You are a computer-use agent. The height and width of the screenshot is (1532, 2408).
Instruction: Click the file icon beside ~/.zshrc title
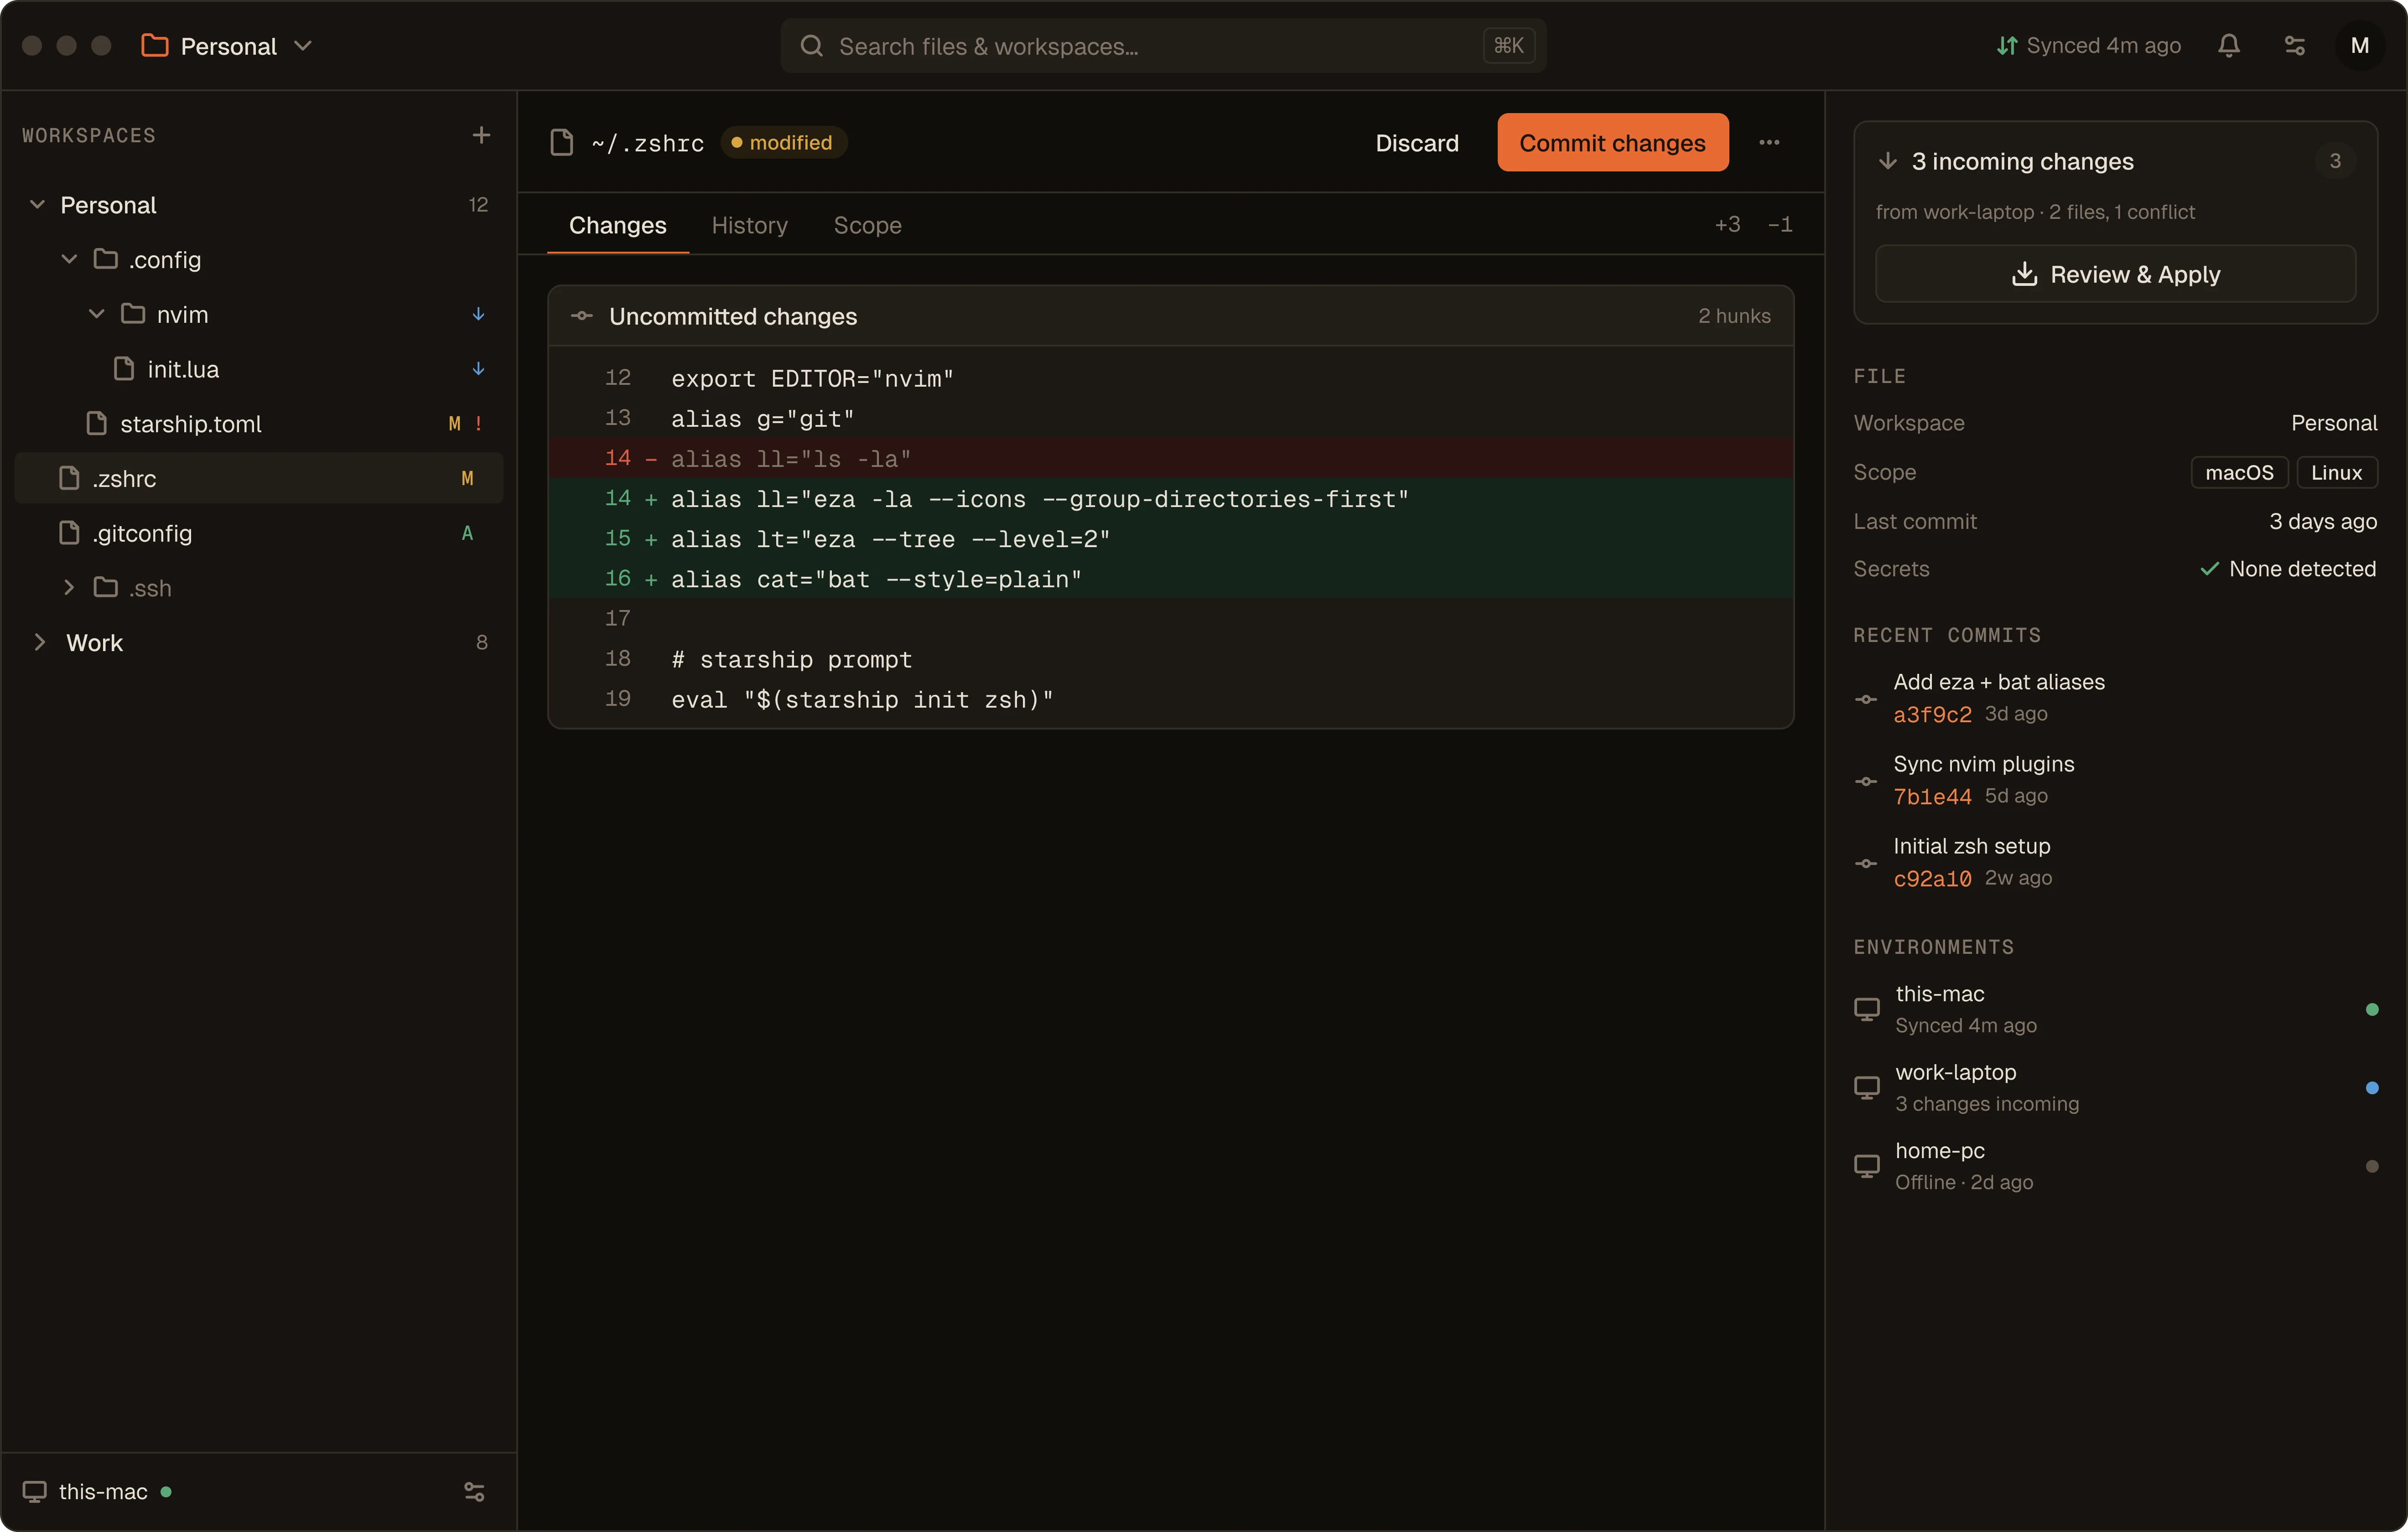point(562,143)
